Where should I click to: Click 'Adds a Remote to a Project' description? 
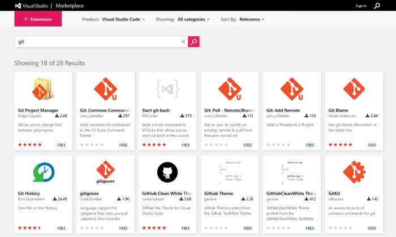pos(290,124)
